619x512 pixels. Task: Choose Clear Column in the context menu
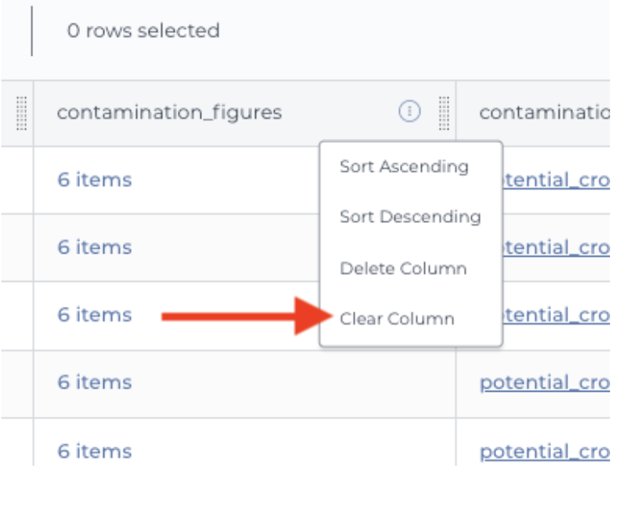[397, 318]
